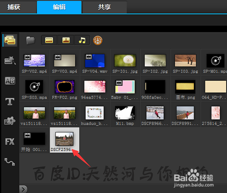The height and width of the screenshot is (193, 227).
Task: Click the FR-F02.png file name
Action: point(64,97)
